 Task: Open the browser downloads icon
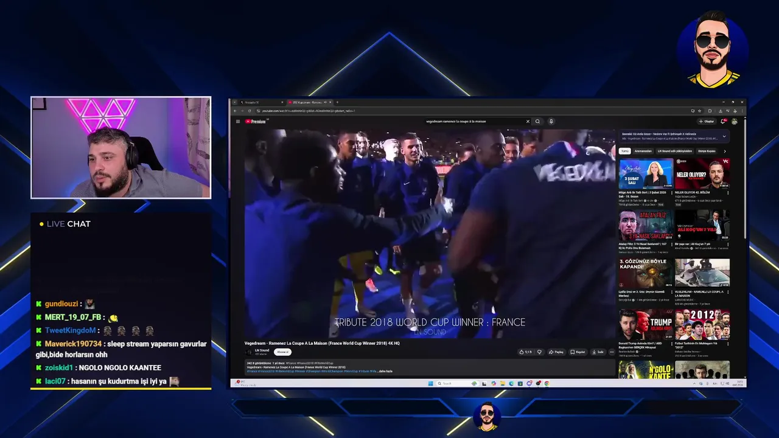click(x=721, y=111)
